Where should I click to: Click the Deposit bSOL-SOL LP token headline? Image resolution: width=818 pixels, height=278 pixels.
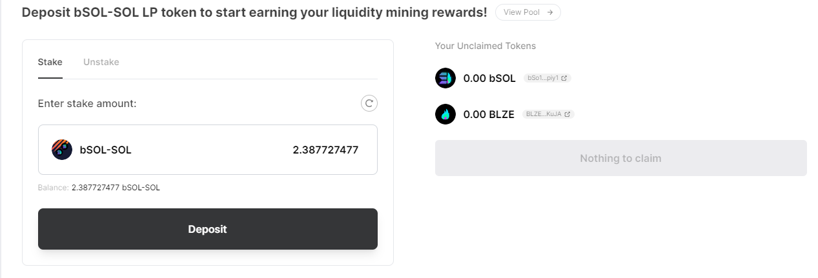click(254, 12)
